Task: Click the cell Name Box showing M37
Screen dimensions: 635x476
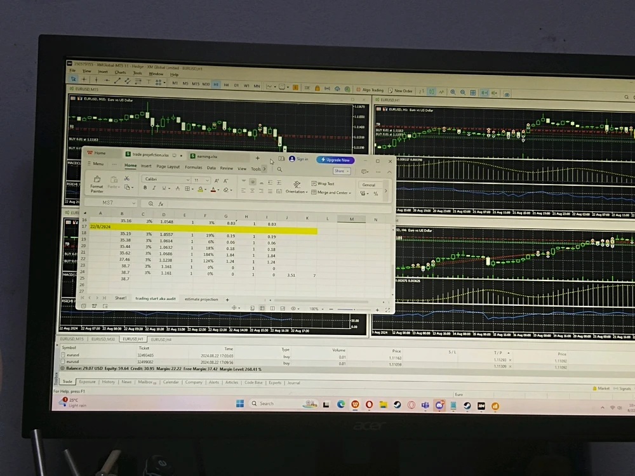Action: (x=109, y=203)
